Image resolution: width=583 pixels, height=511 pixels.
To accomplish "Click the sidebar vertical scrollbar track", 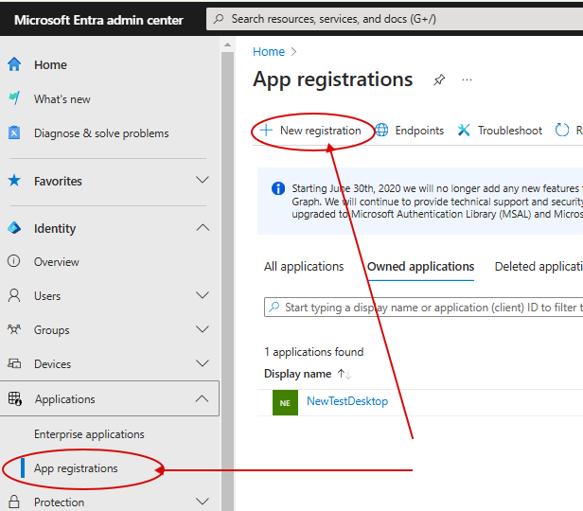I will 227,281.
